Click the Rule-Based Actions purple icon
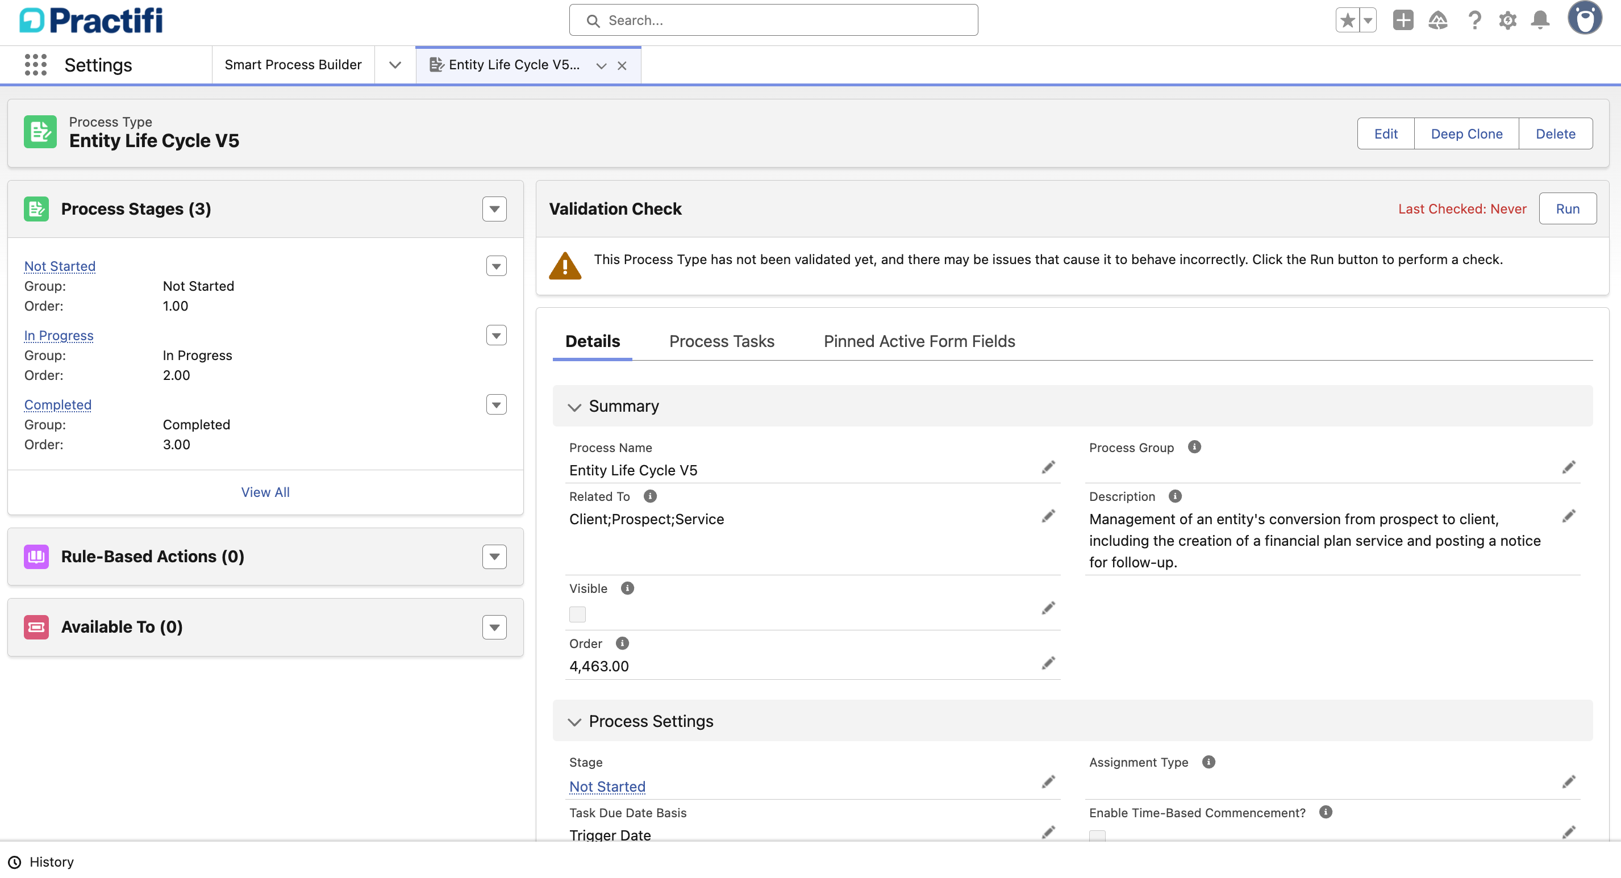 [x=36, y=557]
